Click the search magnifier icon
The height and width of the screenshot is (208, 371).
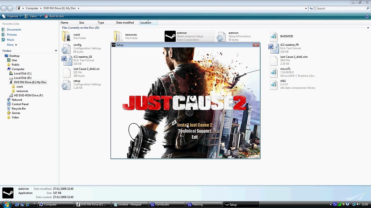click(368, 8)
